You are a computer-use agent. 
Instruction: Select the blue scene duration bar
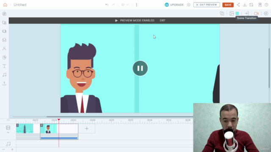(x=59, y=138)
